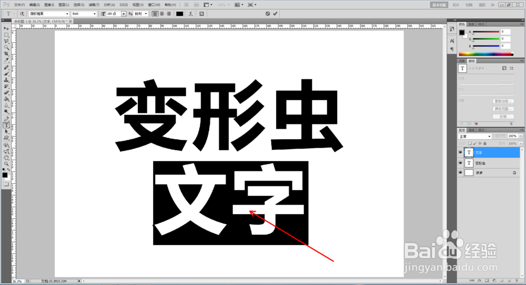Select the Move tool

pyautogui.click(x=6, y=28)
